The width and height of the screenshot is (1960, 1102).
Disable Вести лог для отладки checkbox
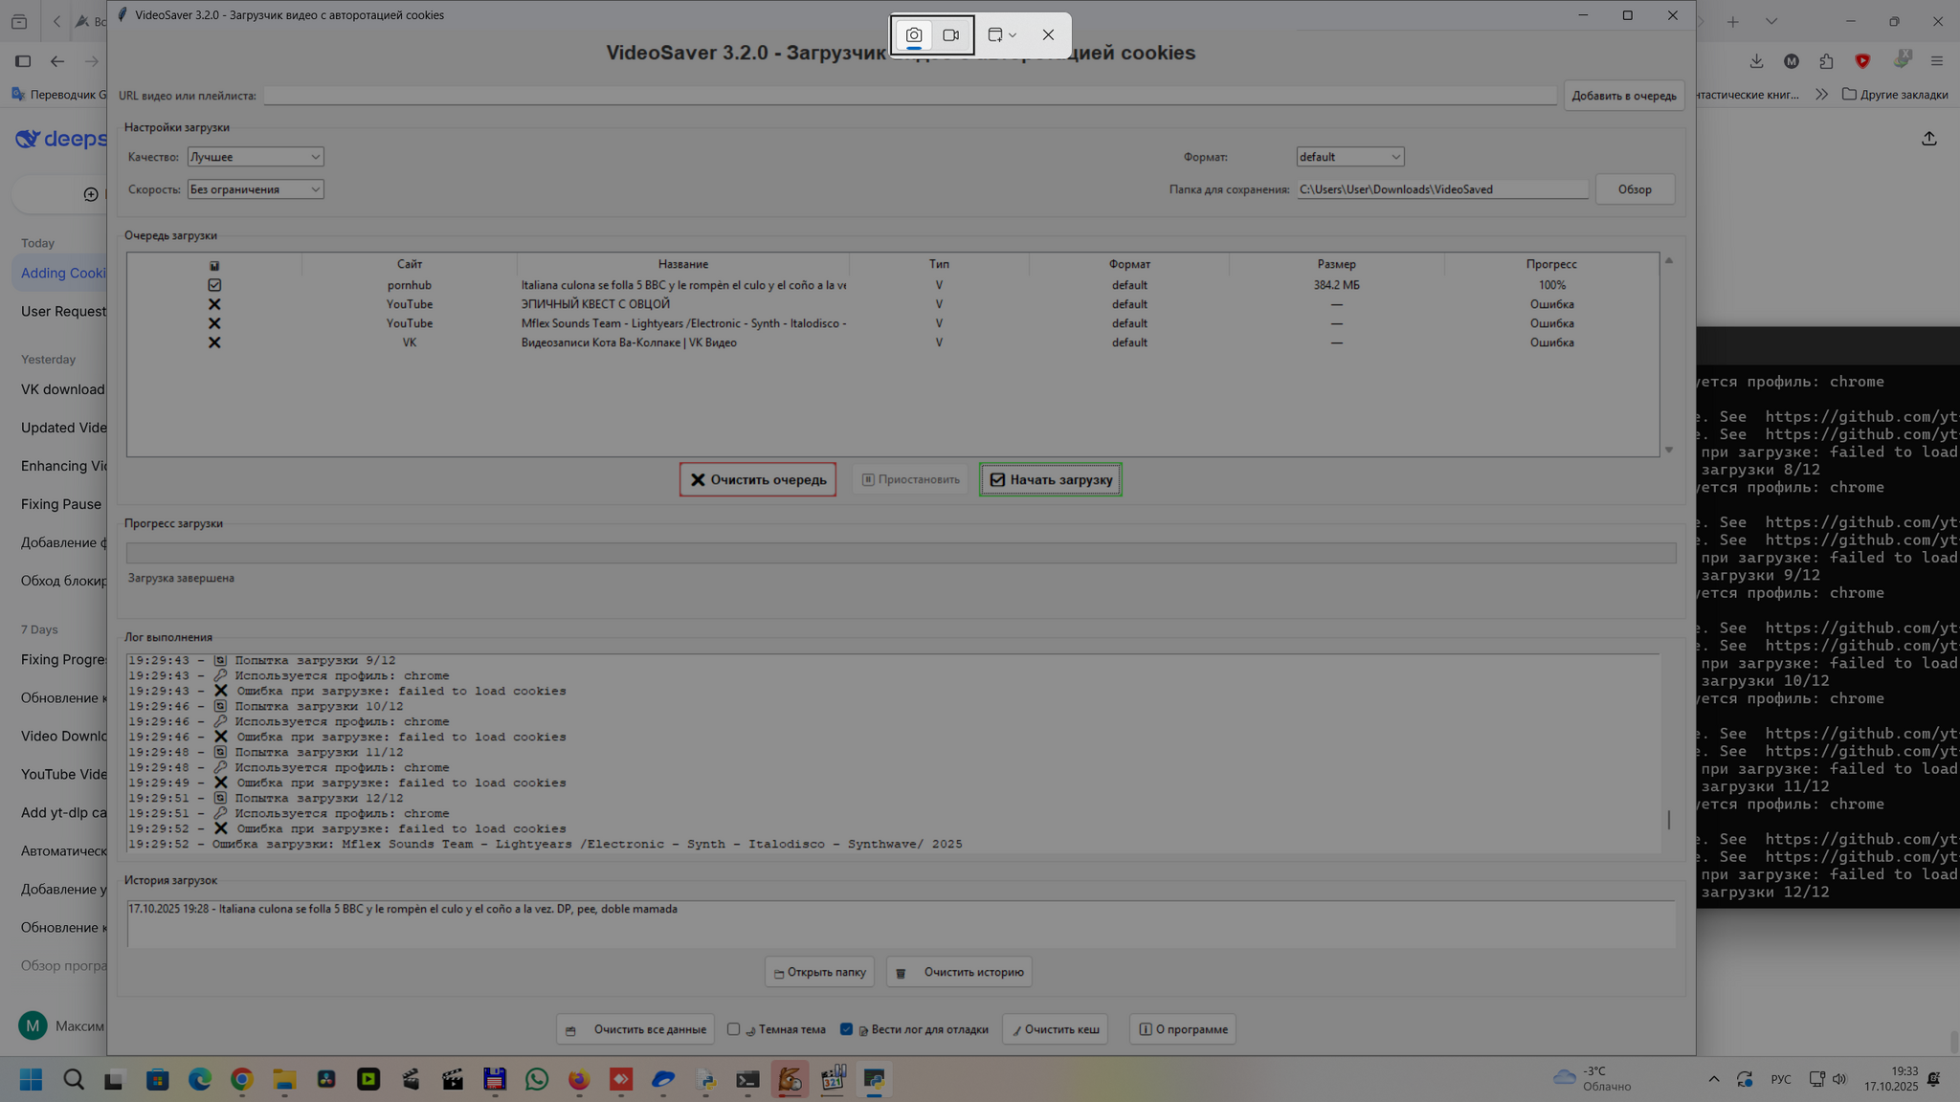point(847,1029)
